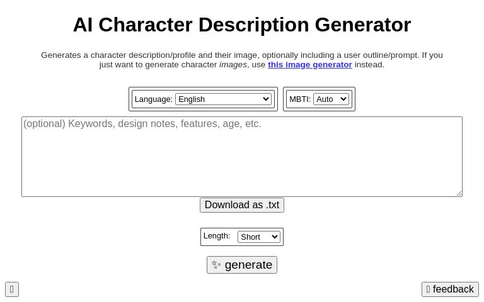
Task: Click the "Length:" label
Action: 216,236
